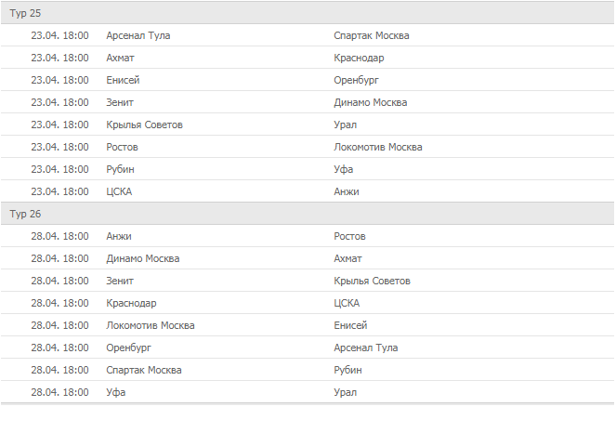Open home team Рубин in Тур 25
The height and width of the screenshot is (446, 616).
pos(122,169)
